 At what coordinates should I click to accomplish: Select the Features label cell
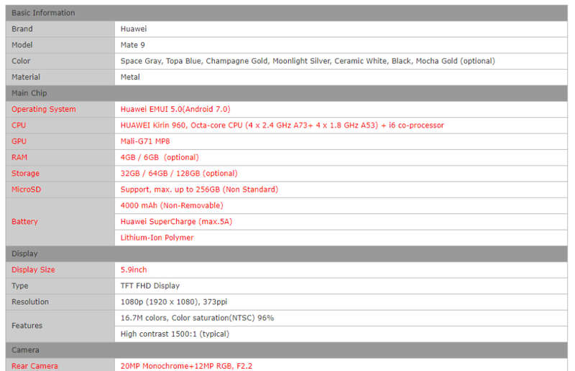(60, 326)
